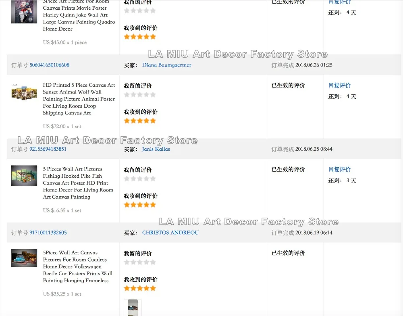Click gray rating stars for Pike Fish order
The height and width of the screenshot is (316, 403).
(x=140, y=179)
